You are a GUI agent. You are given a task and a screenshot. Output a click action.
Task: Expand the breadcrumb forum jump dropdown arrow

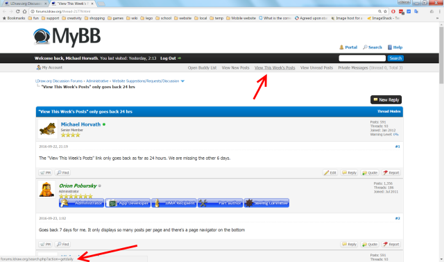click(x=182, y=81)
